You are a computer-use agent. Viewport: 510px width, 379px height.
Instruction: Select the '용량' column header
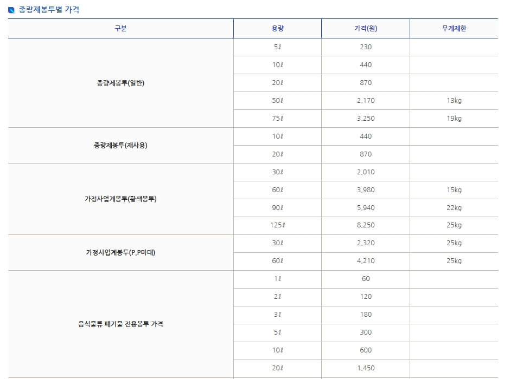tap(277, 29)
